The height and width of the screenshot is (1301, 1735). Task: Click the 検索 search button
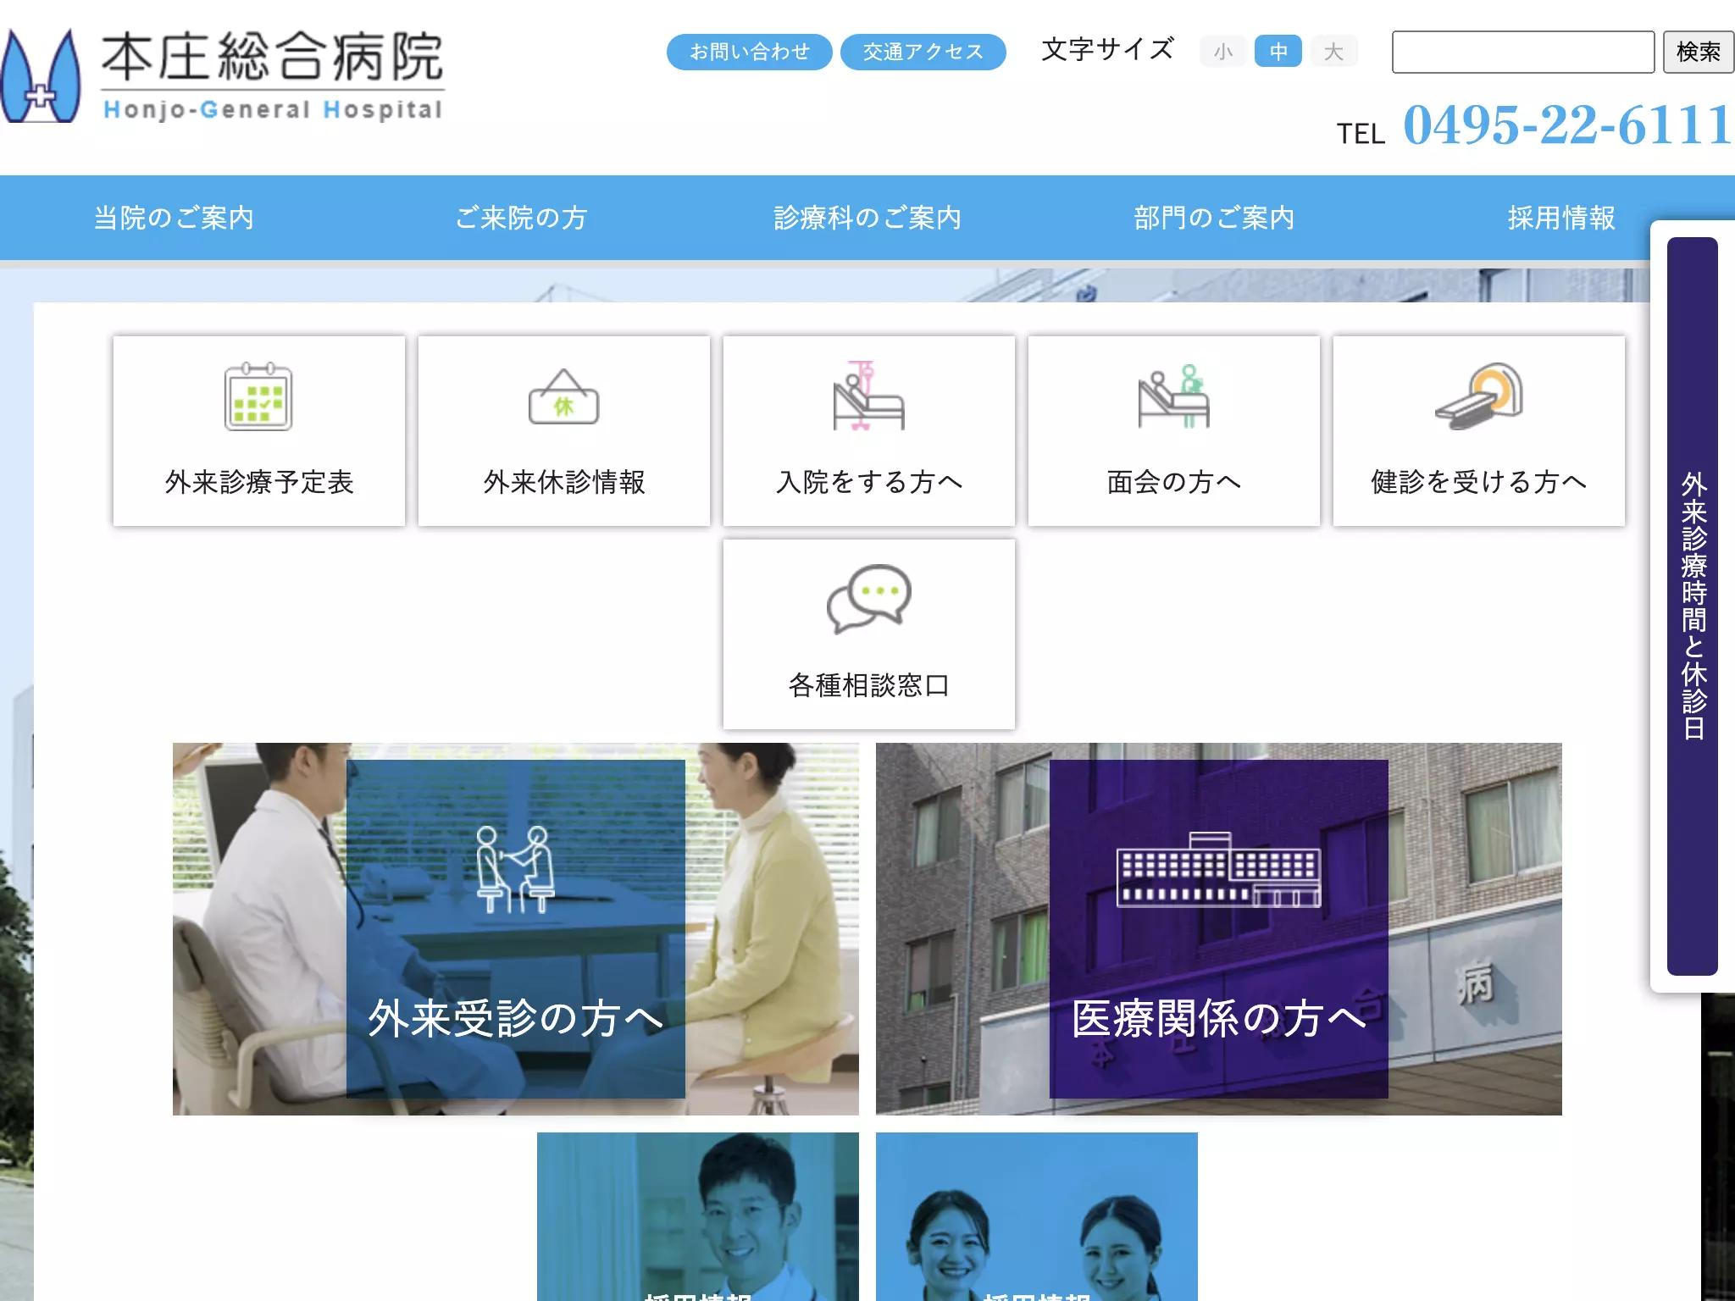point(1699,52)
